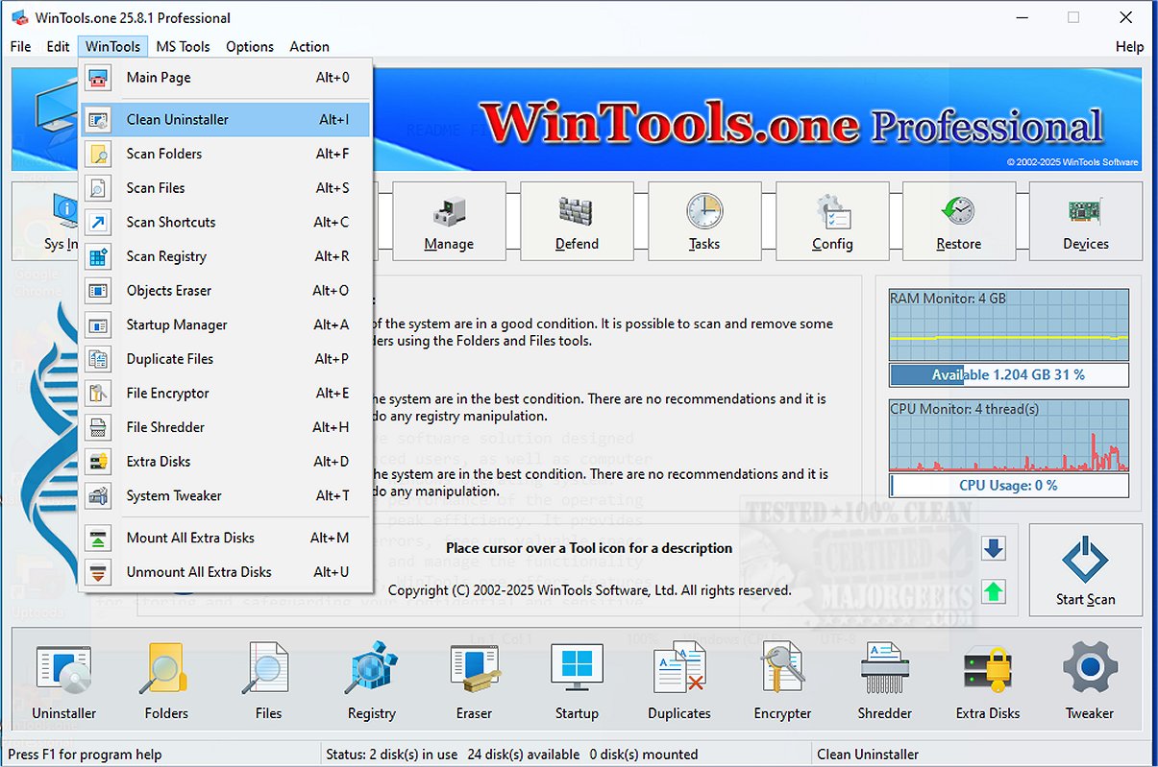Click the Restore category button
Viewport: 1158px width, 767px height.
[x=959, y=221]
